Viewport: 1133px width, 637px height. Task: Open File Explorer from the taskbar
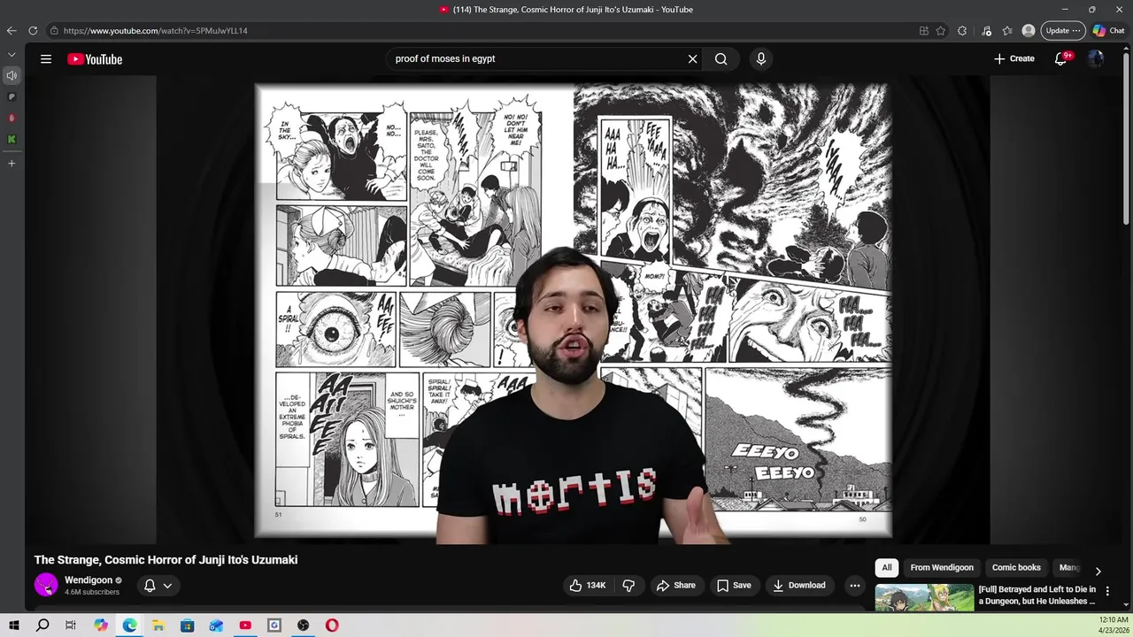pos(158,625)
